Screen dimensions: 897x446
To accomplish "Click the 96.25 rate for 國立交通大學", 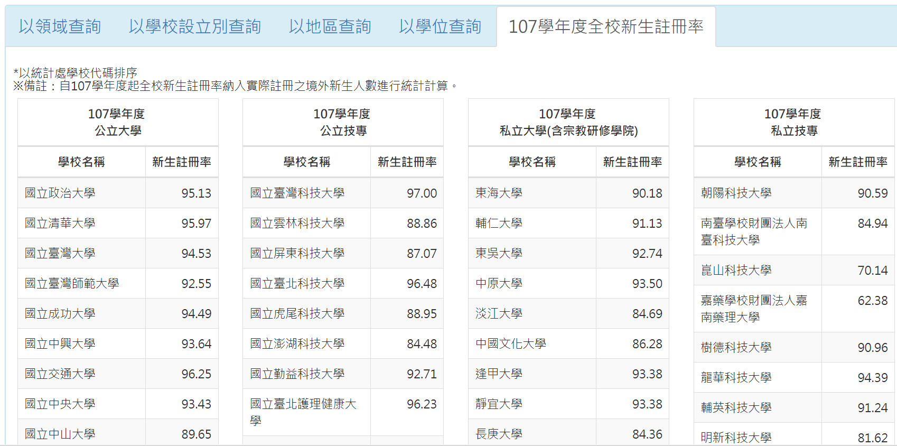I will (196, 374).
